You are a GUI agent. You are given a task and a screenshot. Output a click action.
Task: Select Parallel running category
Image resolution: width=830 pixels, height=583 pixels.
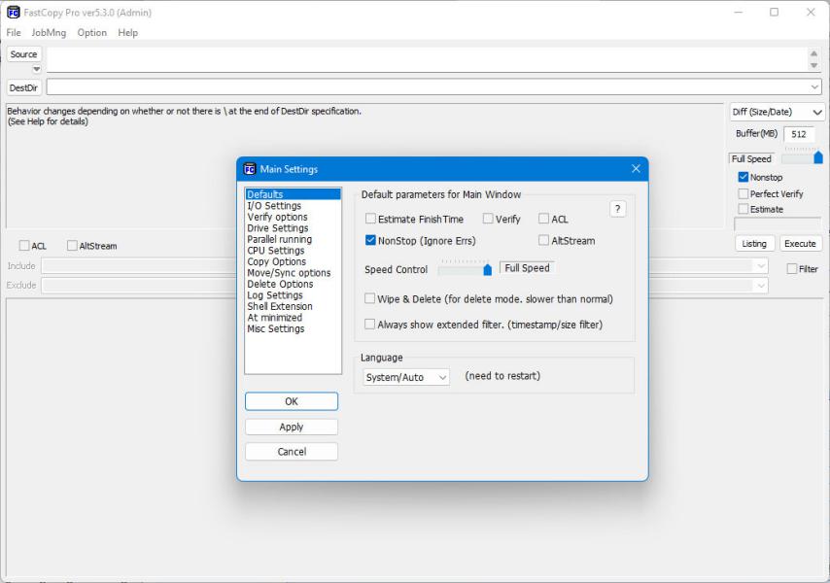[293, 239]
